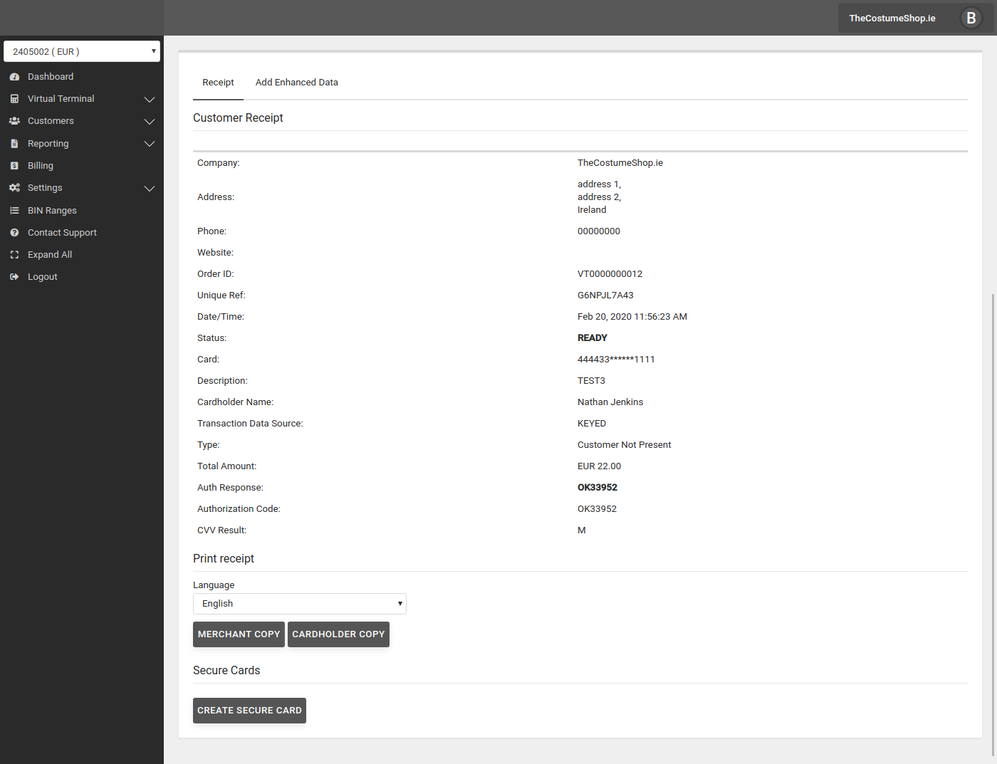Click the phone value 00000000

pos(599,231)
